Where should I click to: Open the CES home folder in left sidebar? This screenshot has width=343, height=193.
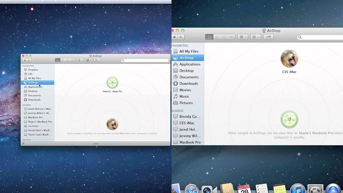pos(38,74)
